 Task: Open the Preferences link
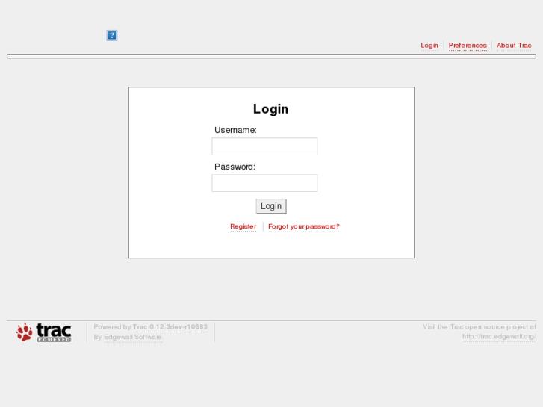coord(468,46)
